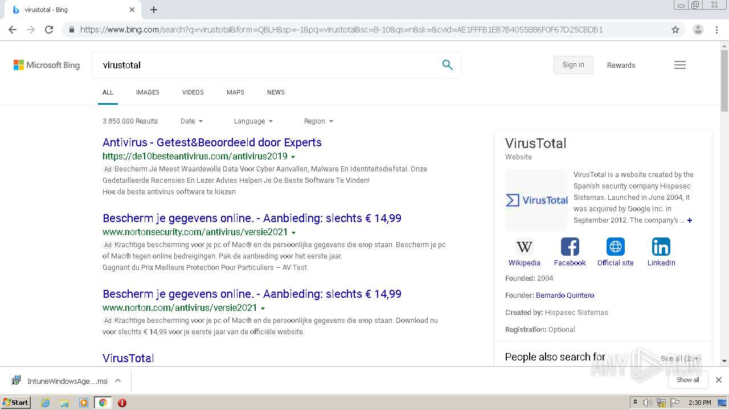Expand nortonsecurity.com ad URL arrow
Screen dimensions: 729x410
(x=294, y=232)
